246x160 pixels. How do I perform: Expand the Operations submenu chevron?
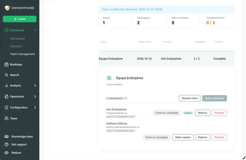pos(35,96)
